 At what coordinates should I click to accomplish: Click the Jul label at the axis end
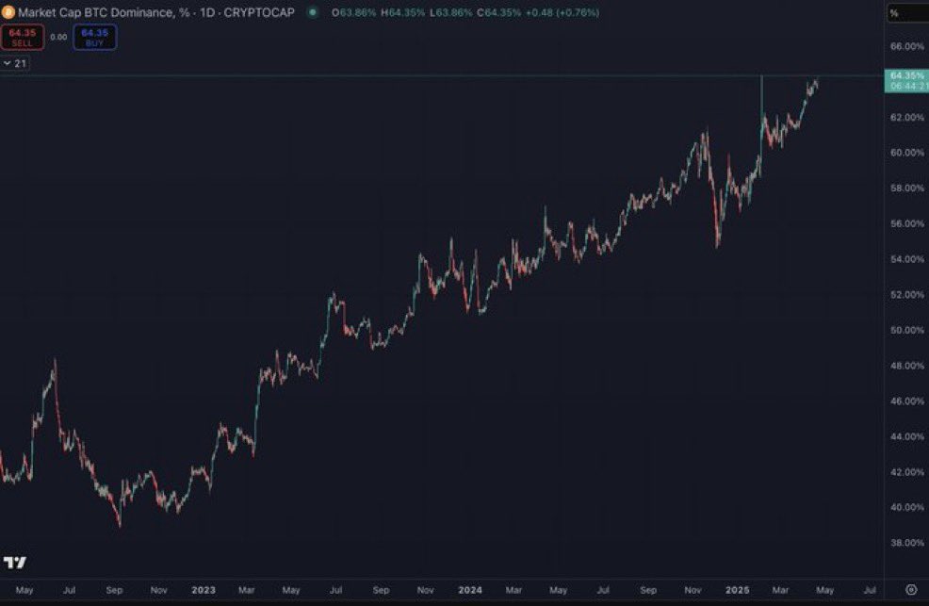point(869,590)
